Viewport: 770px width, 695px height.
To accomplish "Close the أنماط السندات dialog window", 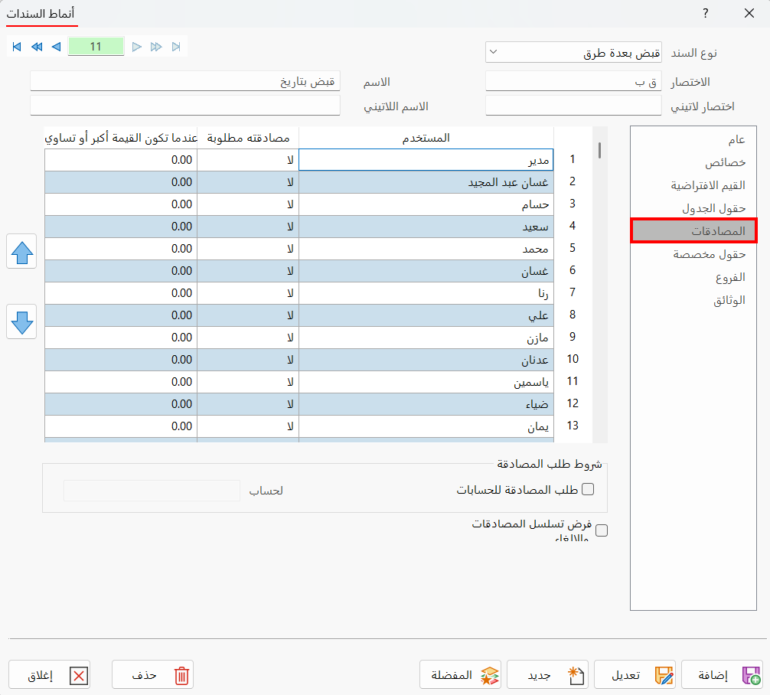I will [x=749, y=13].
